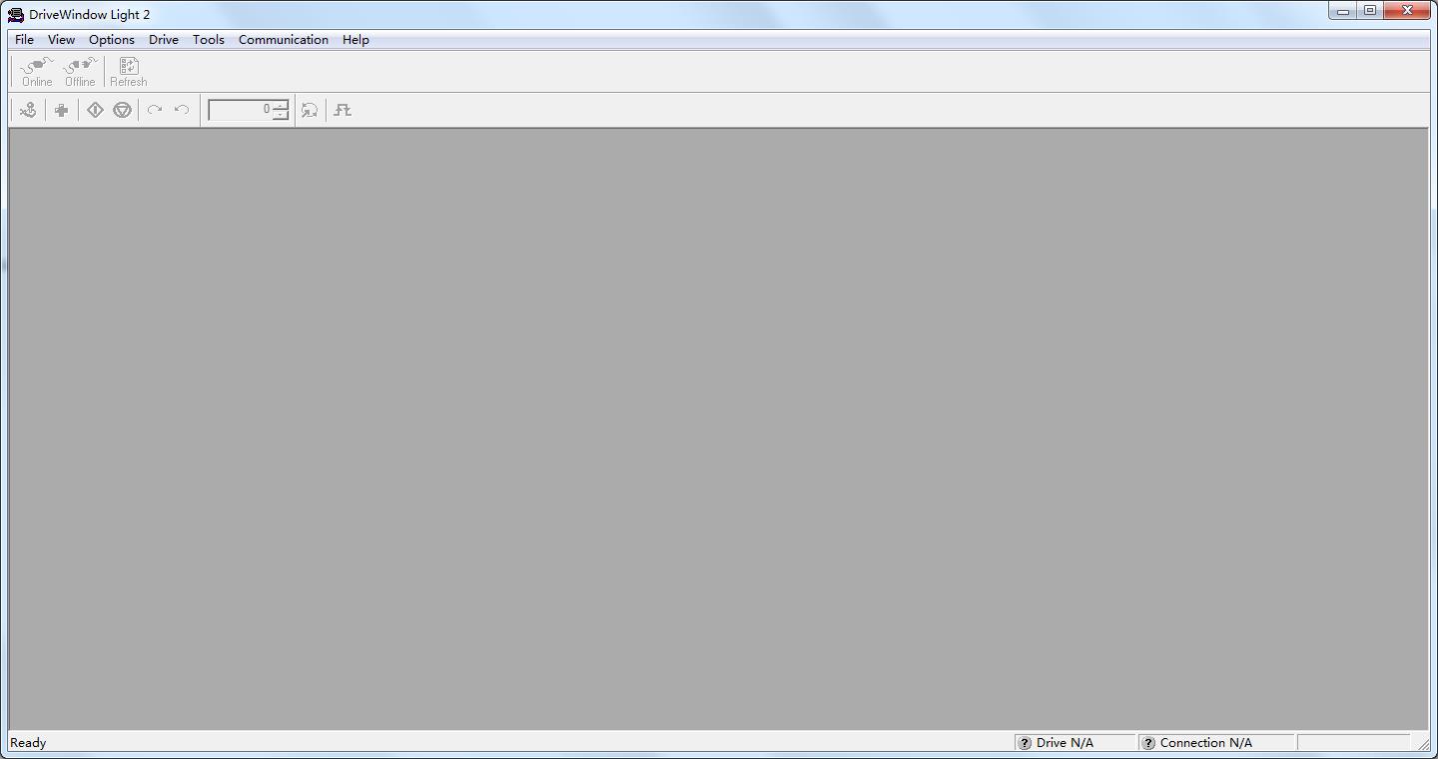This screenshot has width=1438, height=759.
Task: Click the diamond drive start icon
Action: [95, 110]
